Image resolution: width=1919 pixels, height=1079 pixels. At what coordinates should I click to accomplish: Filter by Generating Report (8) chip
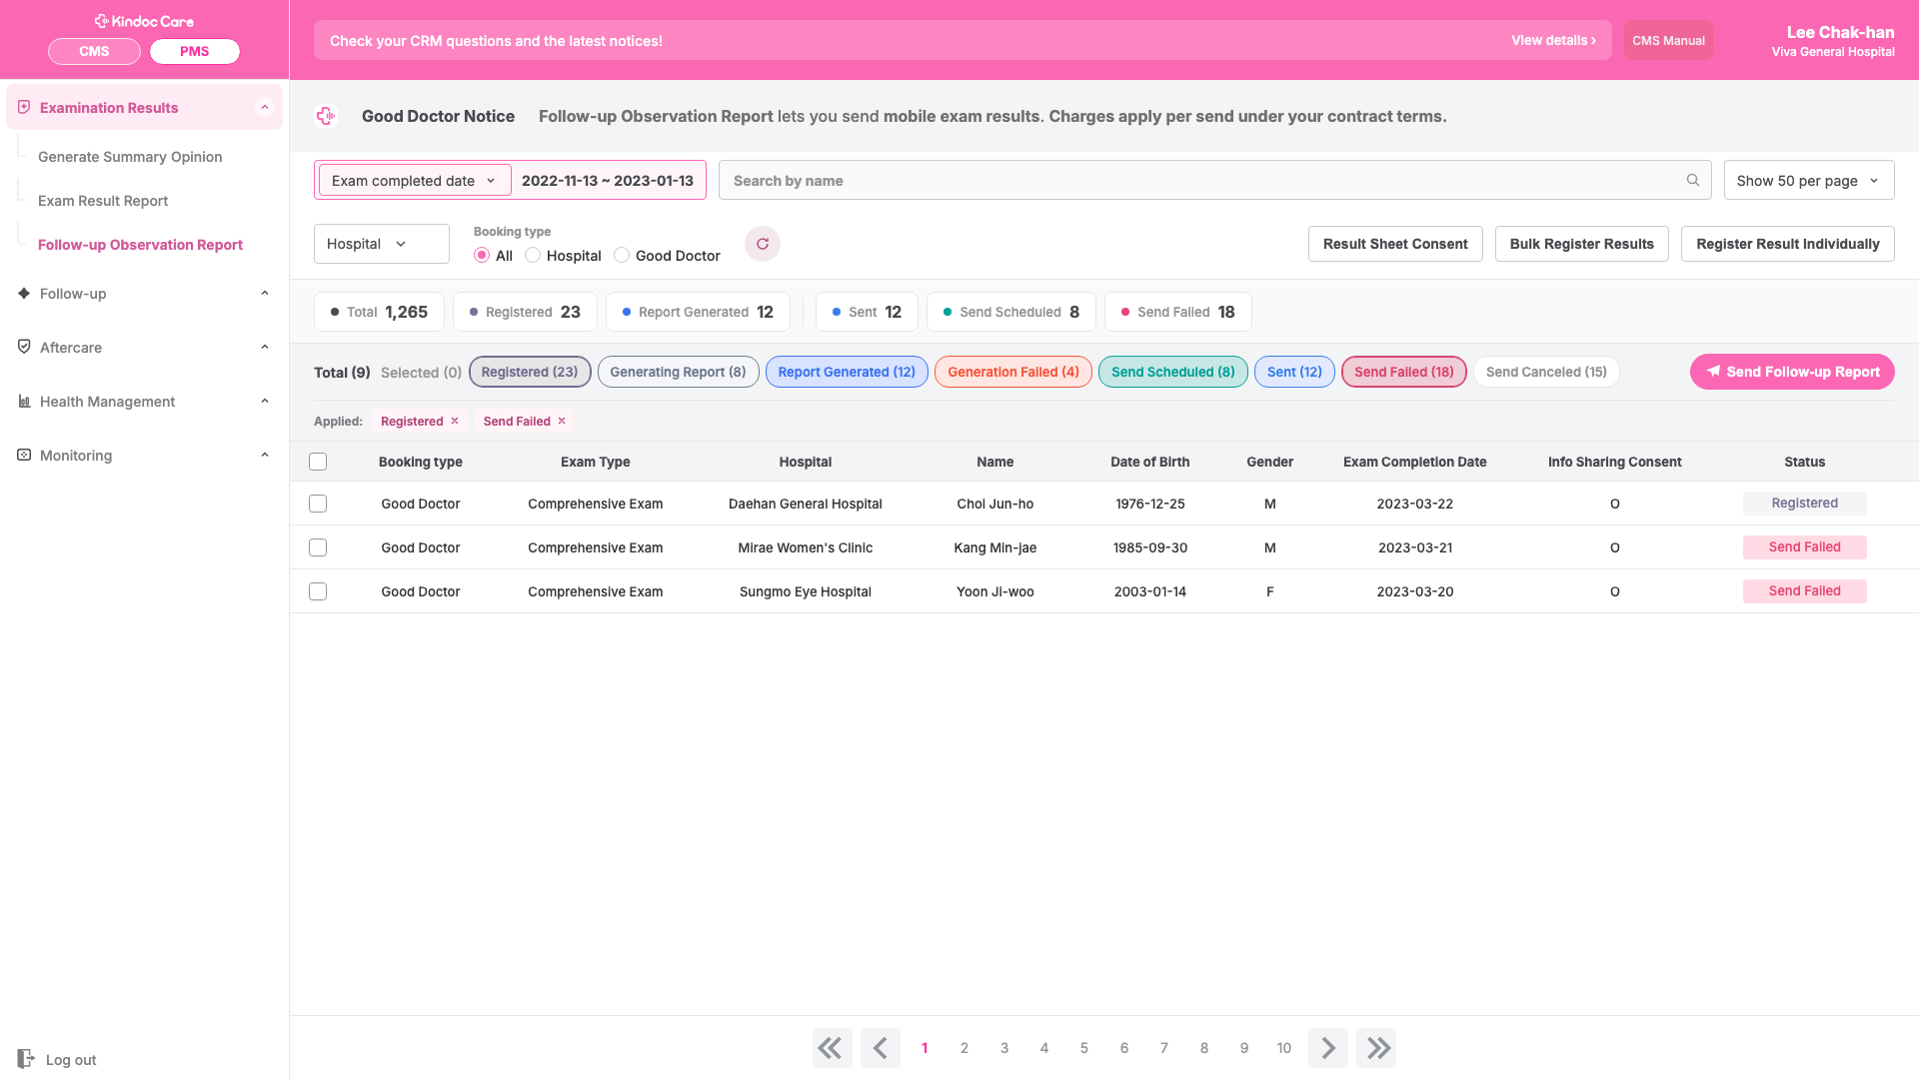click(x=678, y=372)
